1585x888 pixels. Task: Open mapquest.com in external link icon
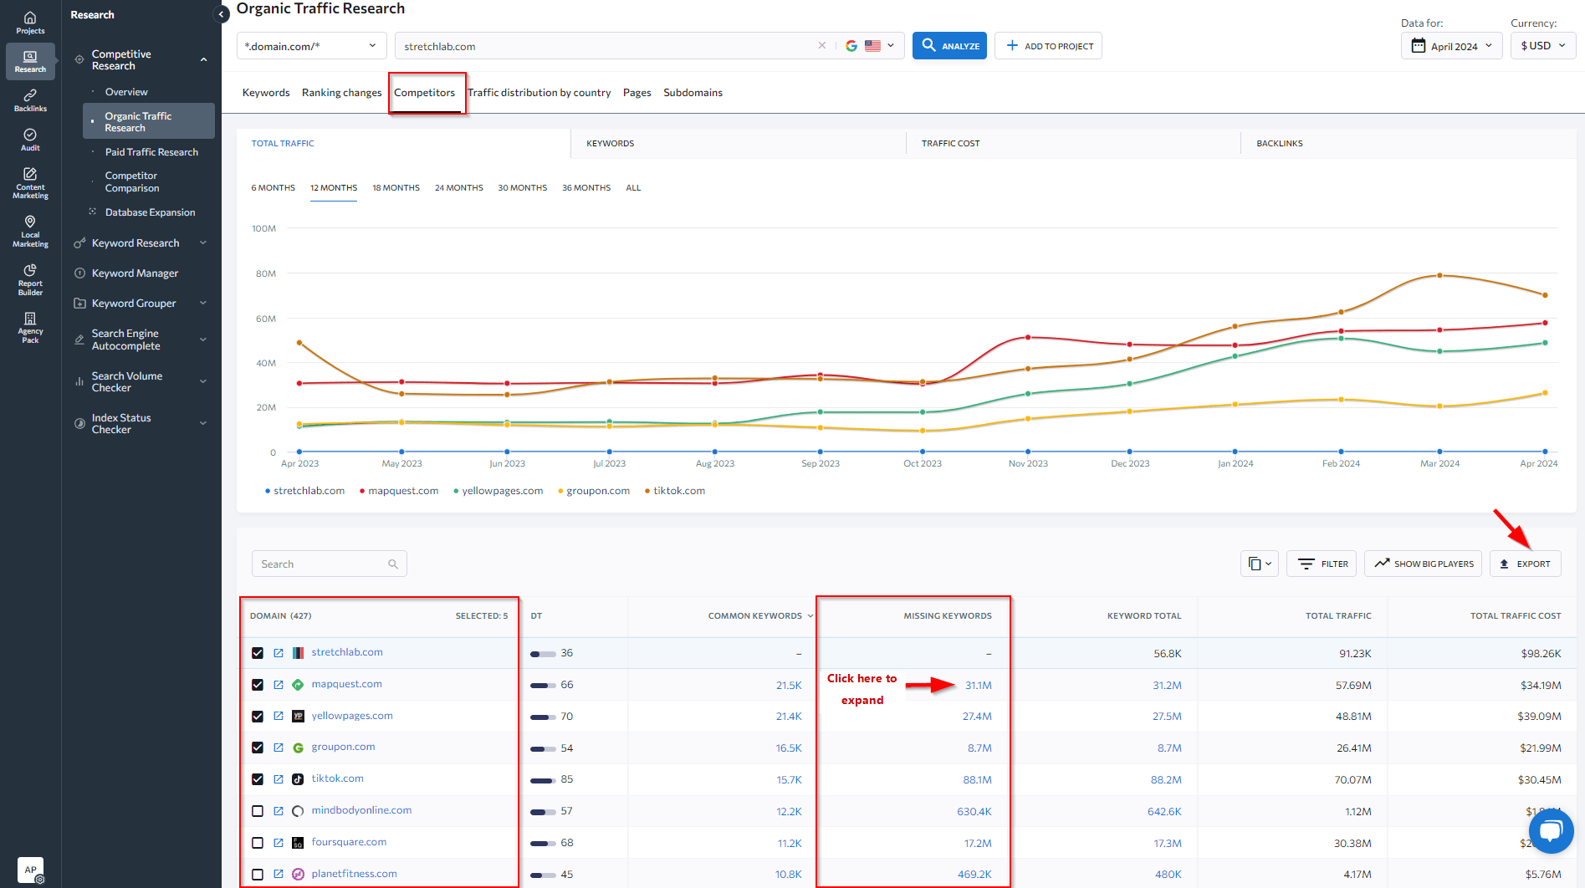pos(279,685)
